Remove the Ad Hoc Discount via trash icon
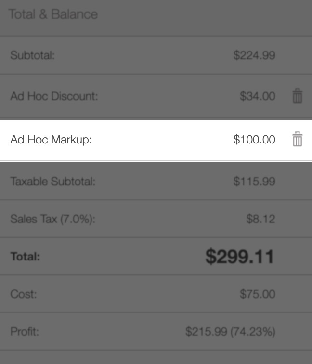 (298, 96)
